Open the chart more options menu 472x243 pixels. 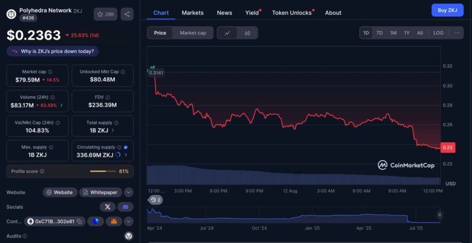click(456, 33)
